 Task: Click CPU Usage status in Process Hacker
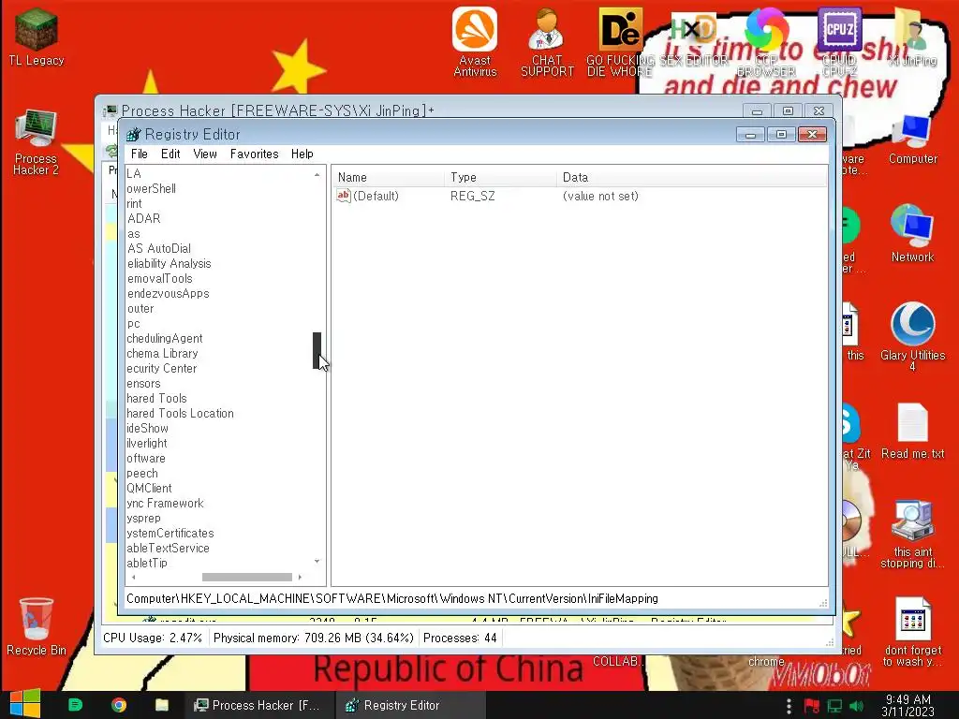153,638
